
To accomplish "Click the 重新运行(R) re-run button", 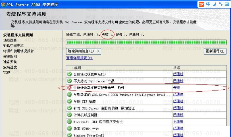I will tap(215, 51).
